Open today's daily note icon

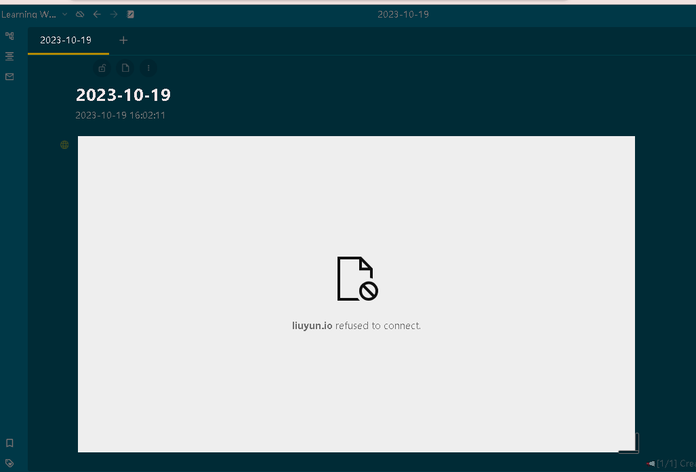(131, 14)
